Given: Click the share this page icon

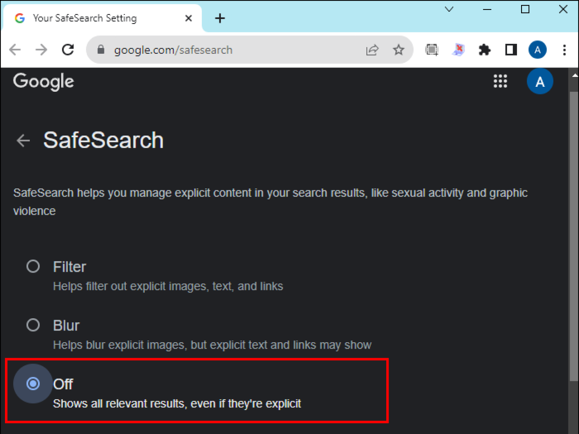Looking at the screenshot, I should point(372,50).
